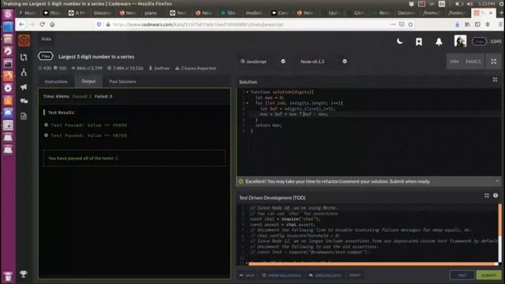Open the Firefox home button

point(52,24)
